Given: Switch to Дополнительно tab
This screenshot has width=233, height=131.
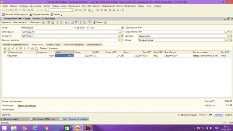Looking at the screenshot, I should coord(94,44).
